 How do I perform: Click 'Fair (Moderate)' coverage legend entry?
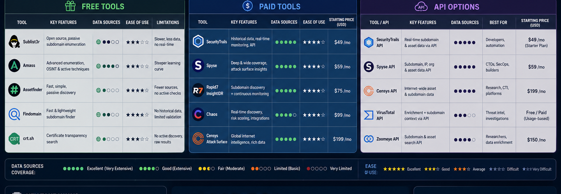(x=222, y=168)
